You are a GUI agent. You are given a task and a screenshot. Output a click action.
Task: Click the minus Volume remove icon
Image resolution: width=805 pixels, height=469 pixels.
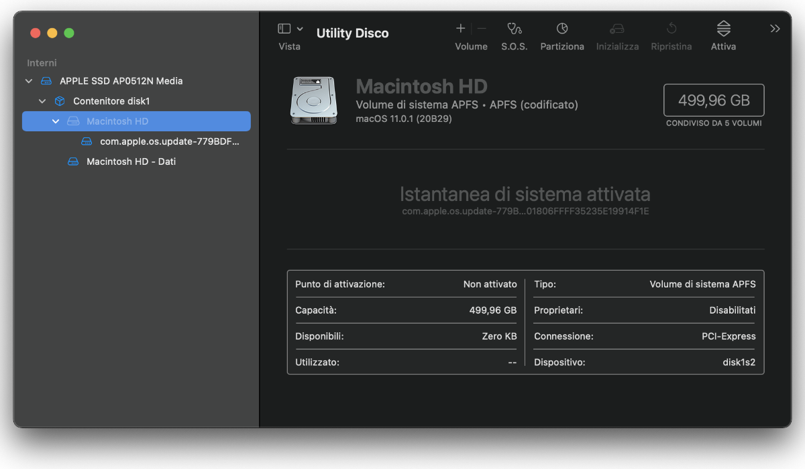482,28
